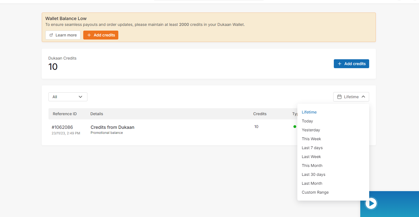Click the Reference ID column header
419x217 pixels.
[65, 114]
